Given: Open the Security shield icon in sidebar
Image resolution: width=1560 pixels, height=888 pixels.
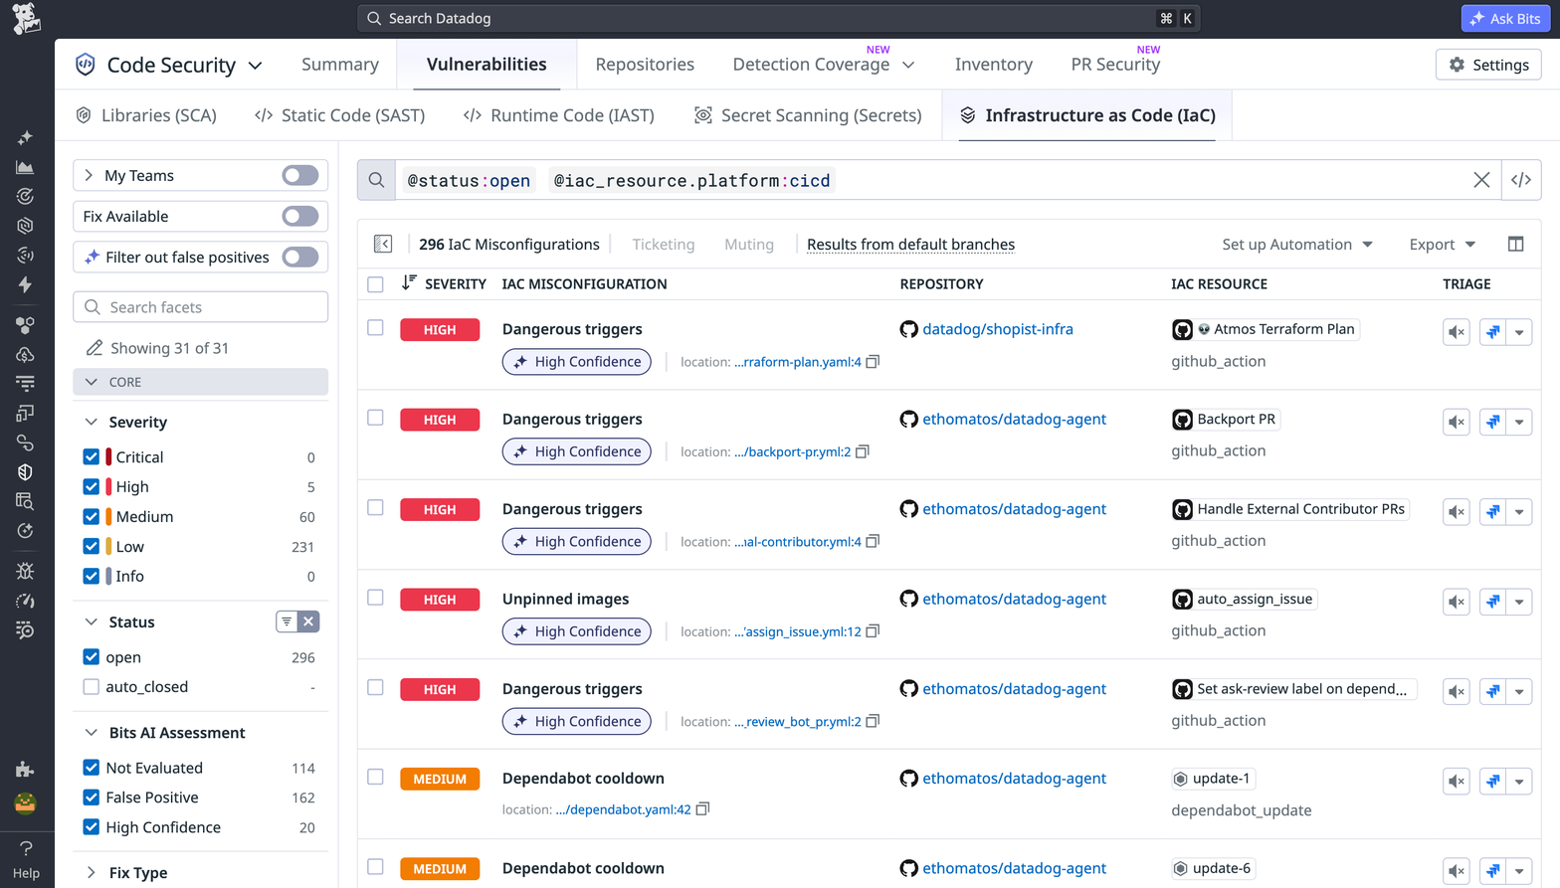Looking at the screenshot, I should click(x=25, y=472).
